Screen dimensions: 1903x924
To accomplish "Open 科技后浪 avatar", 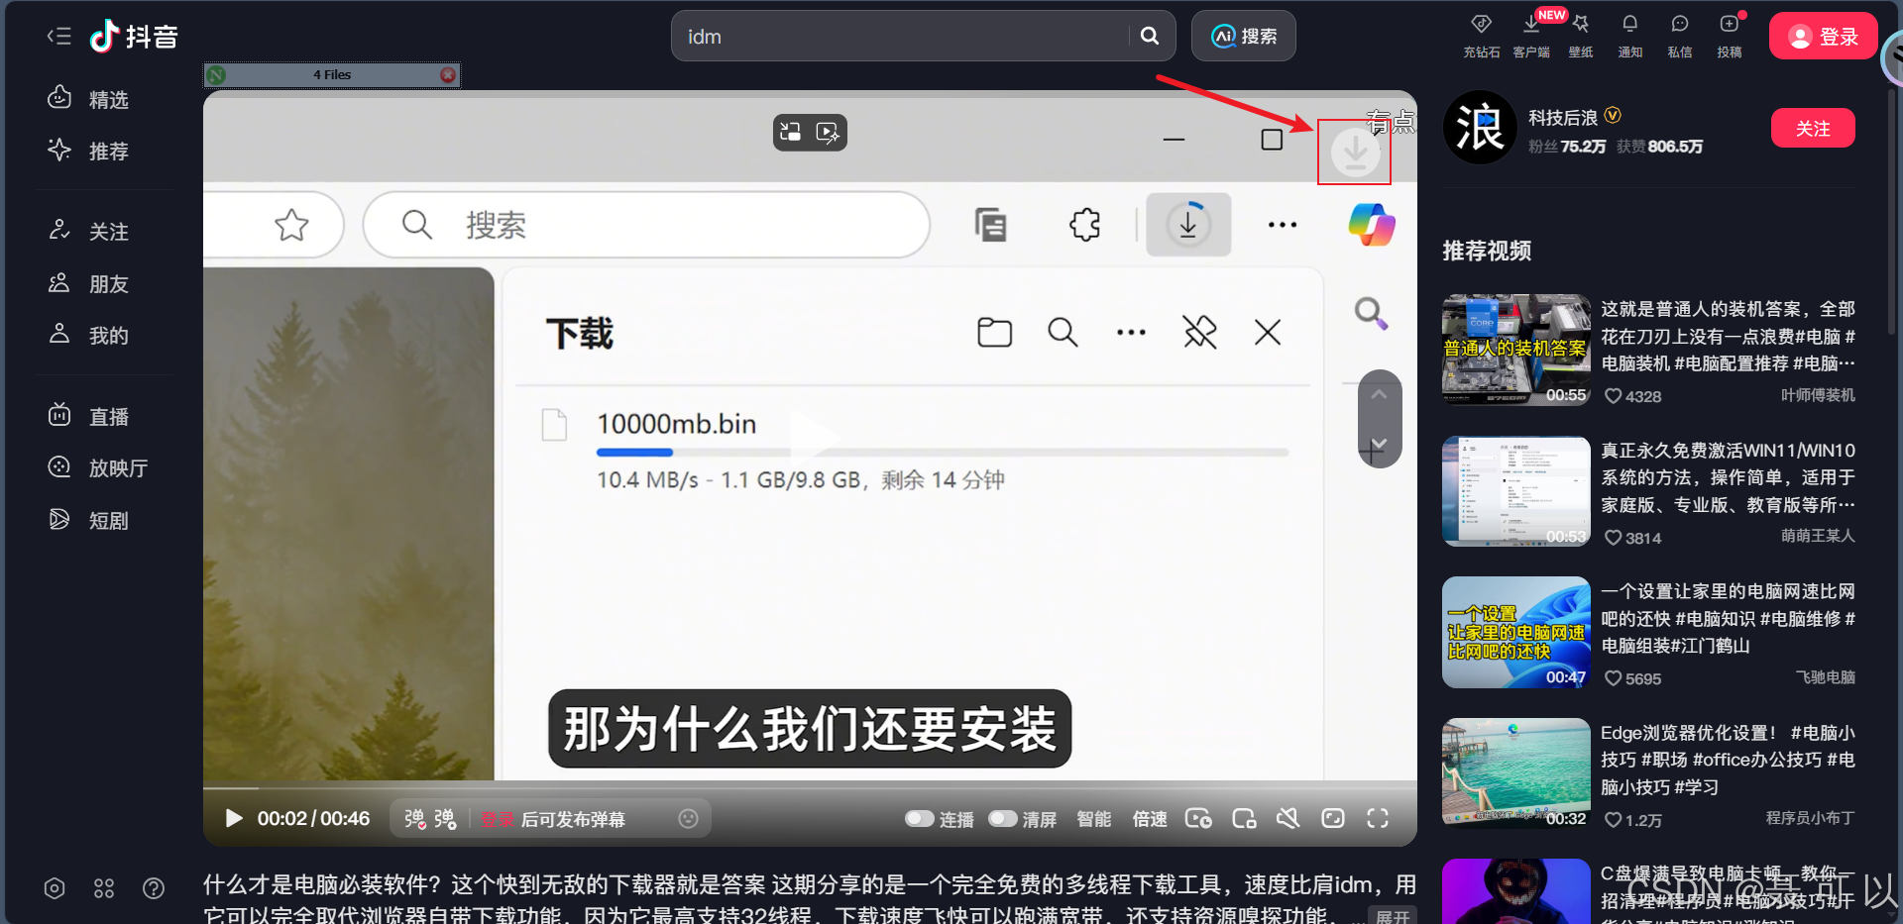I will point(1480,128).
